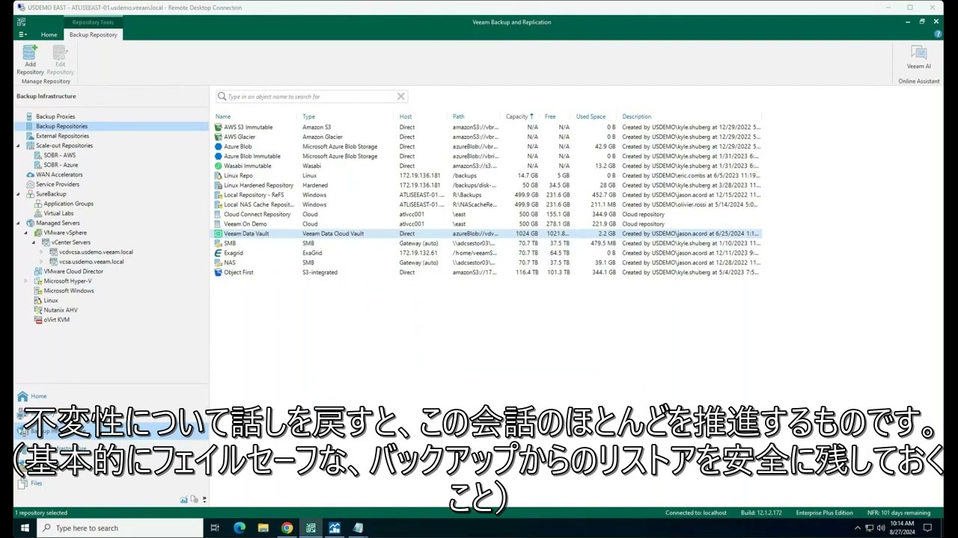The height and width of the screenshot is (538, 958).
Task: Select the Linux Hardened Repository row
Action: (x=487, y=185)
